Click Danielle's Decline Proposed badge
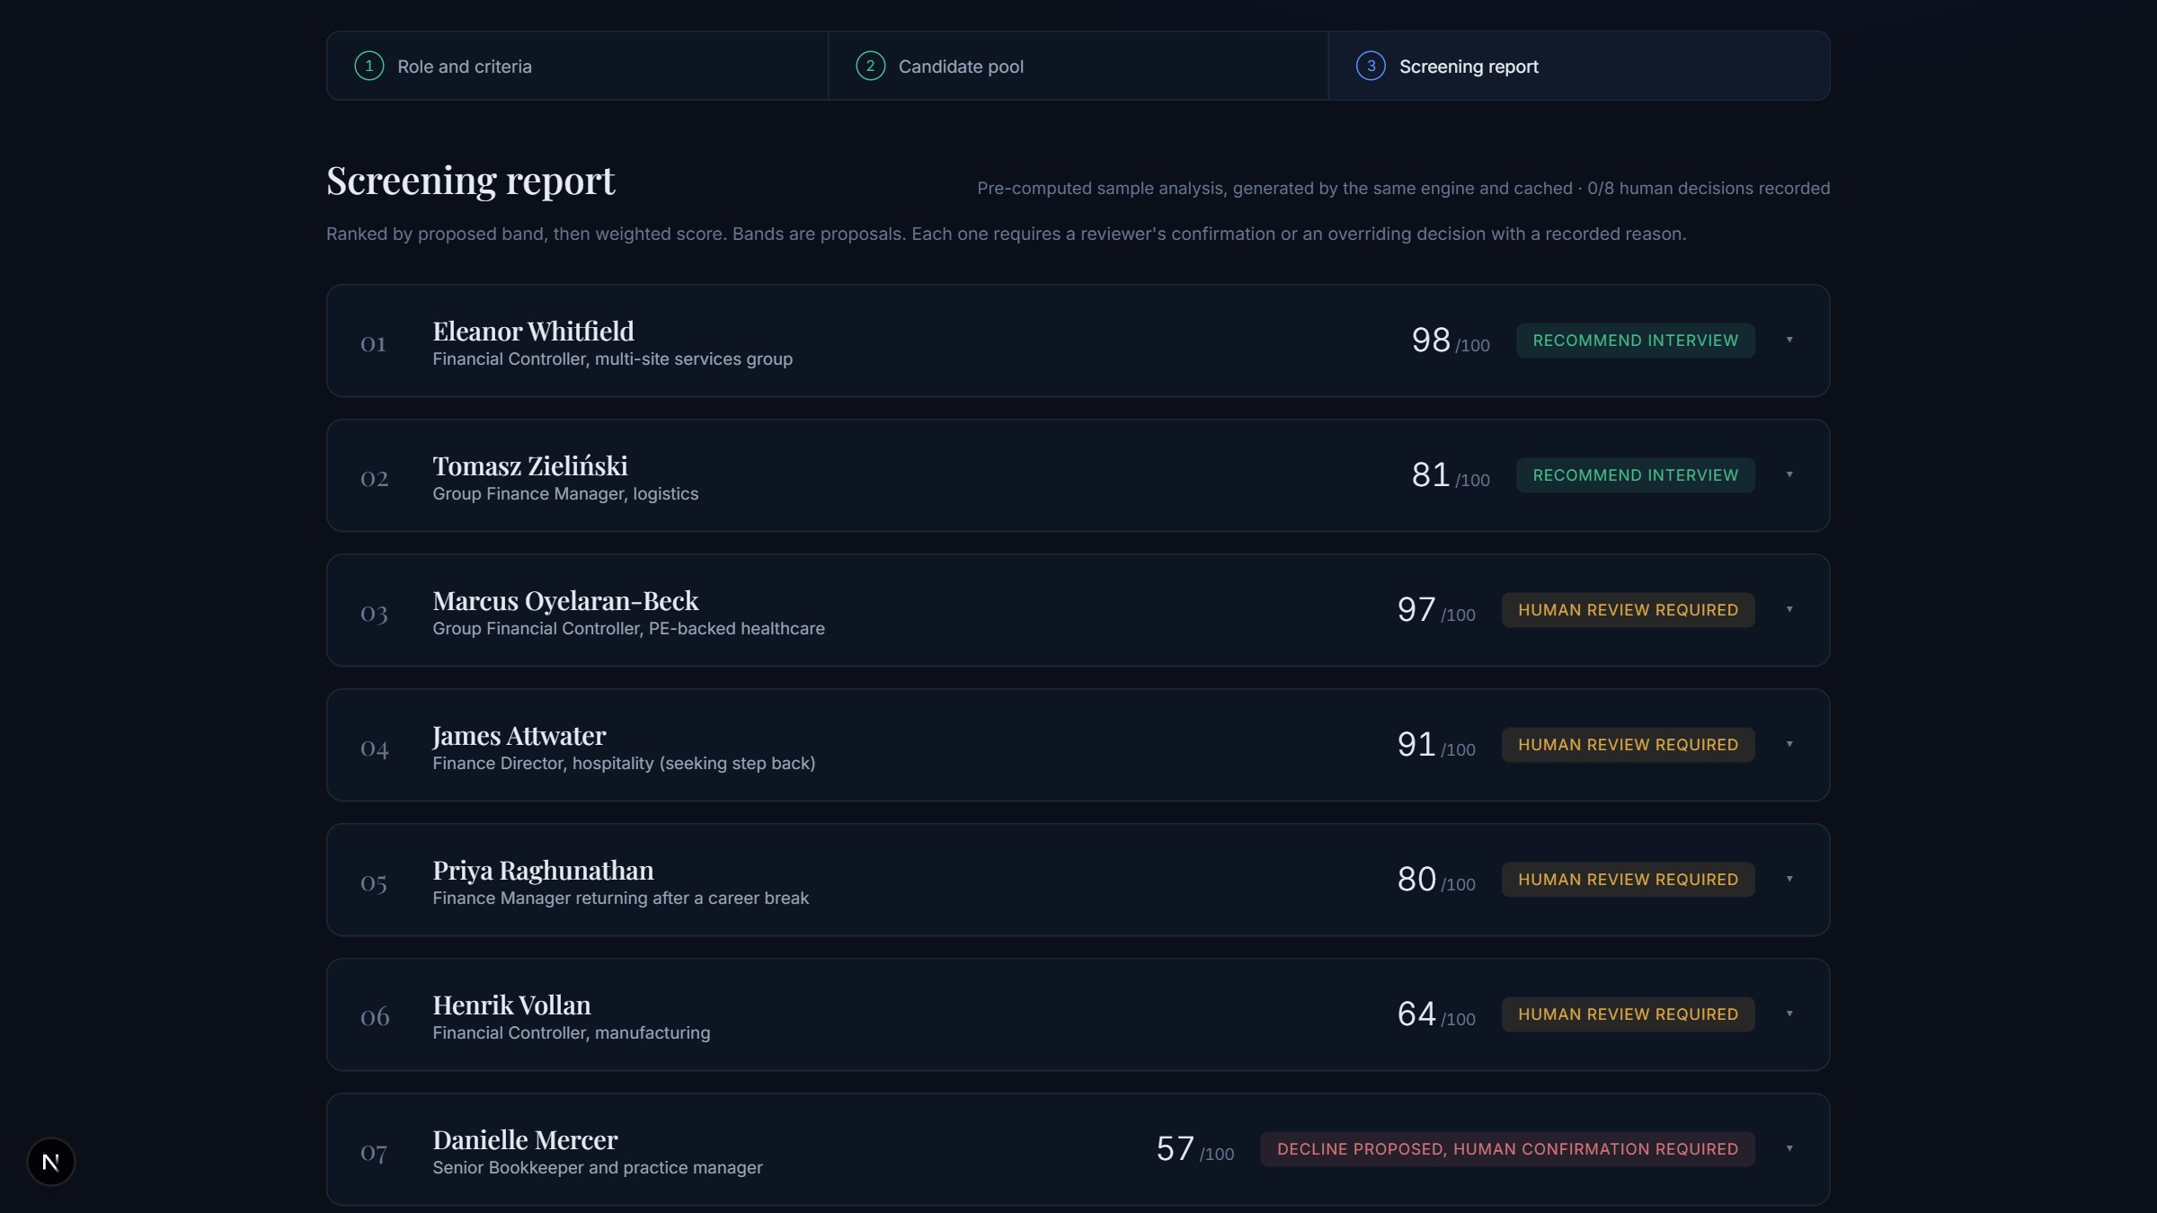Viewport: 2157px width, 1213px height. 1507,1149
